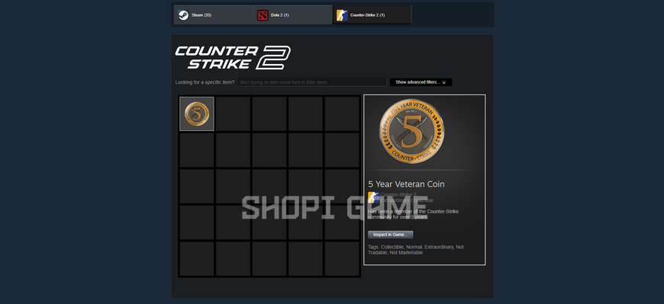Open the Steam (33) inventory tab
This screenshot has width=664, height=304.
(x=213, y=15)
